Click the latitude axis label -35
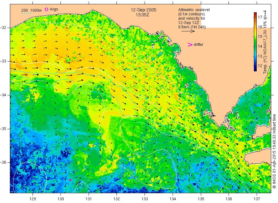Image resolution: width=278 pixels, height=203 pixels. [x=3, y=129]
